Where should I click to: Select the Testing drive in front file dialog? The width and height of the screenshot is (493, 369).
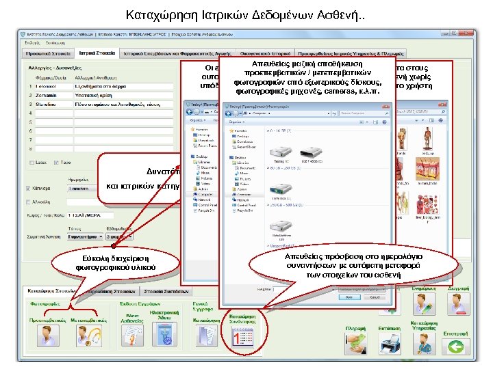tap(281, 153)
